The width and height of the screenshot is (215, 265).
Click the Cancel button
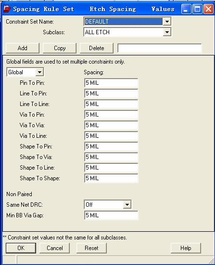click(x=54, y=248)
